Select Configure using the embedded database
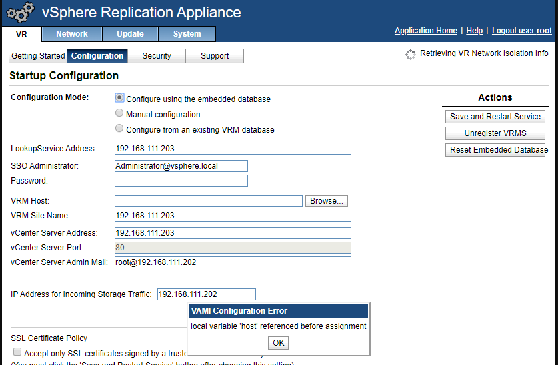 tap(119, 97)
